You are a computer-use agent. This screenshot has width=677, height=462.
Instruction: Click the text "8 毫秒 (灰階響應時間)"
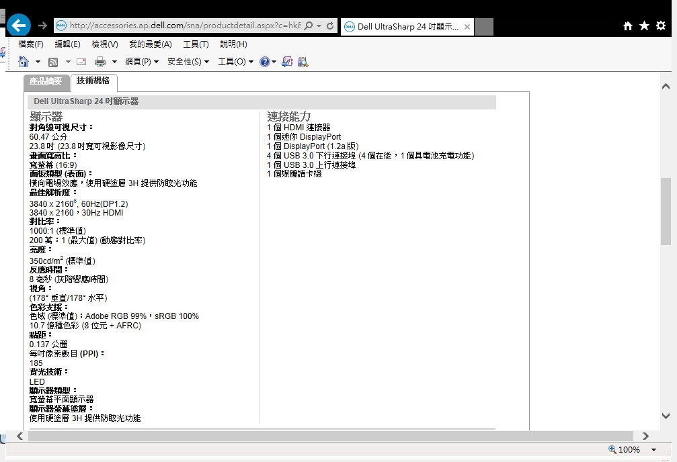coord(69,279)
